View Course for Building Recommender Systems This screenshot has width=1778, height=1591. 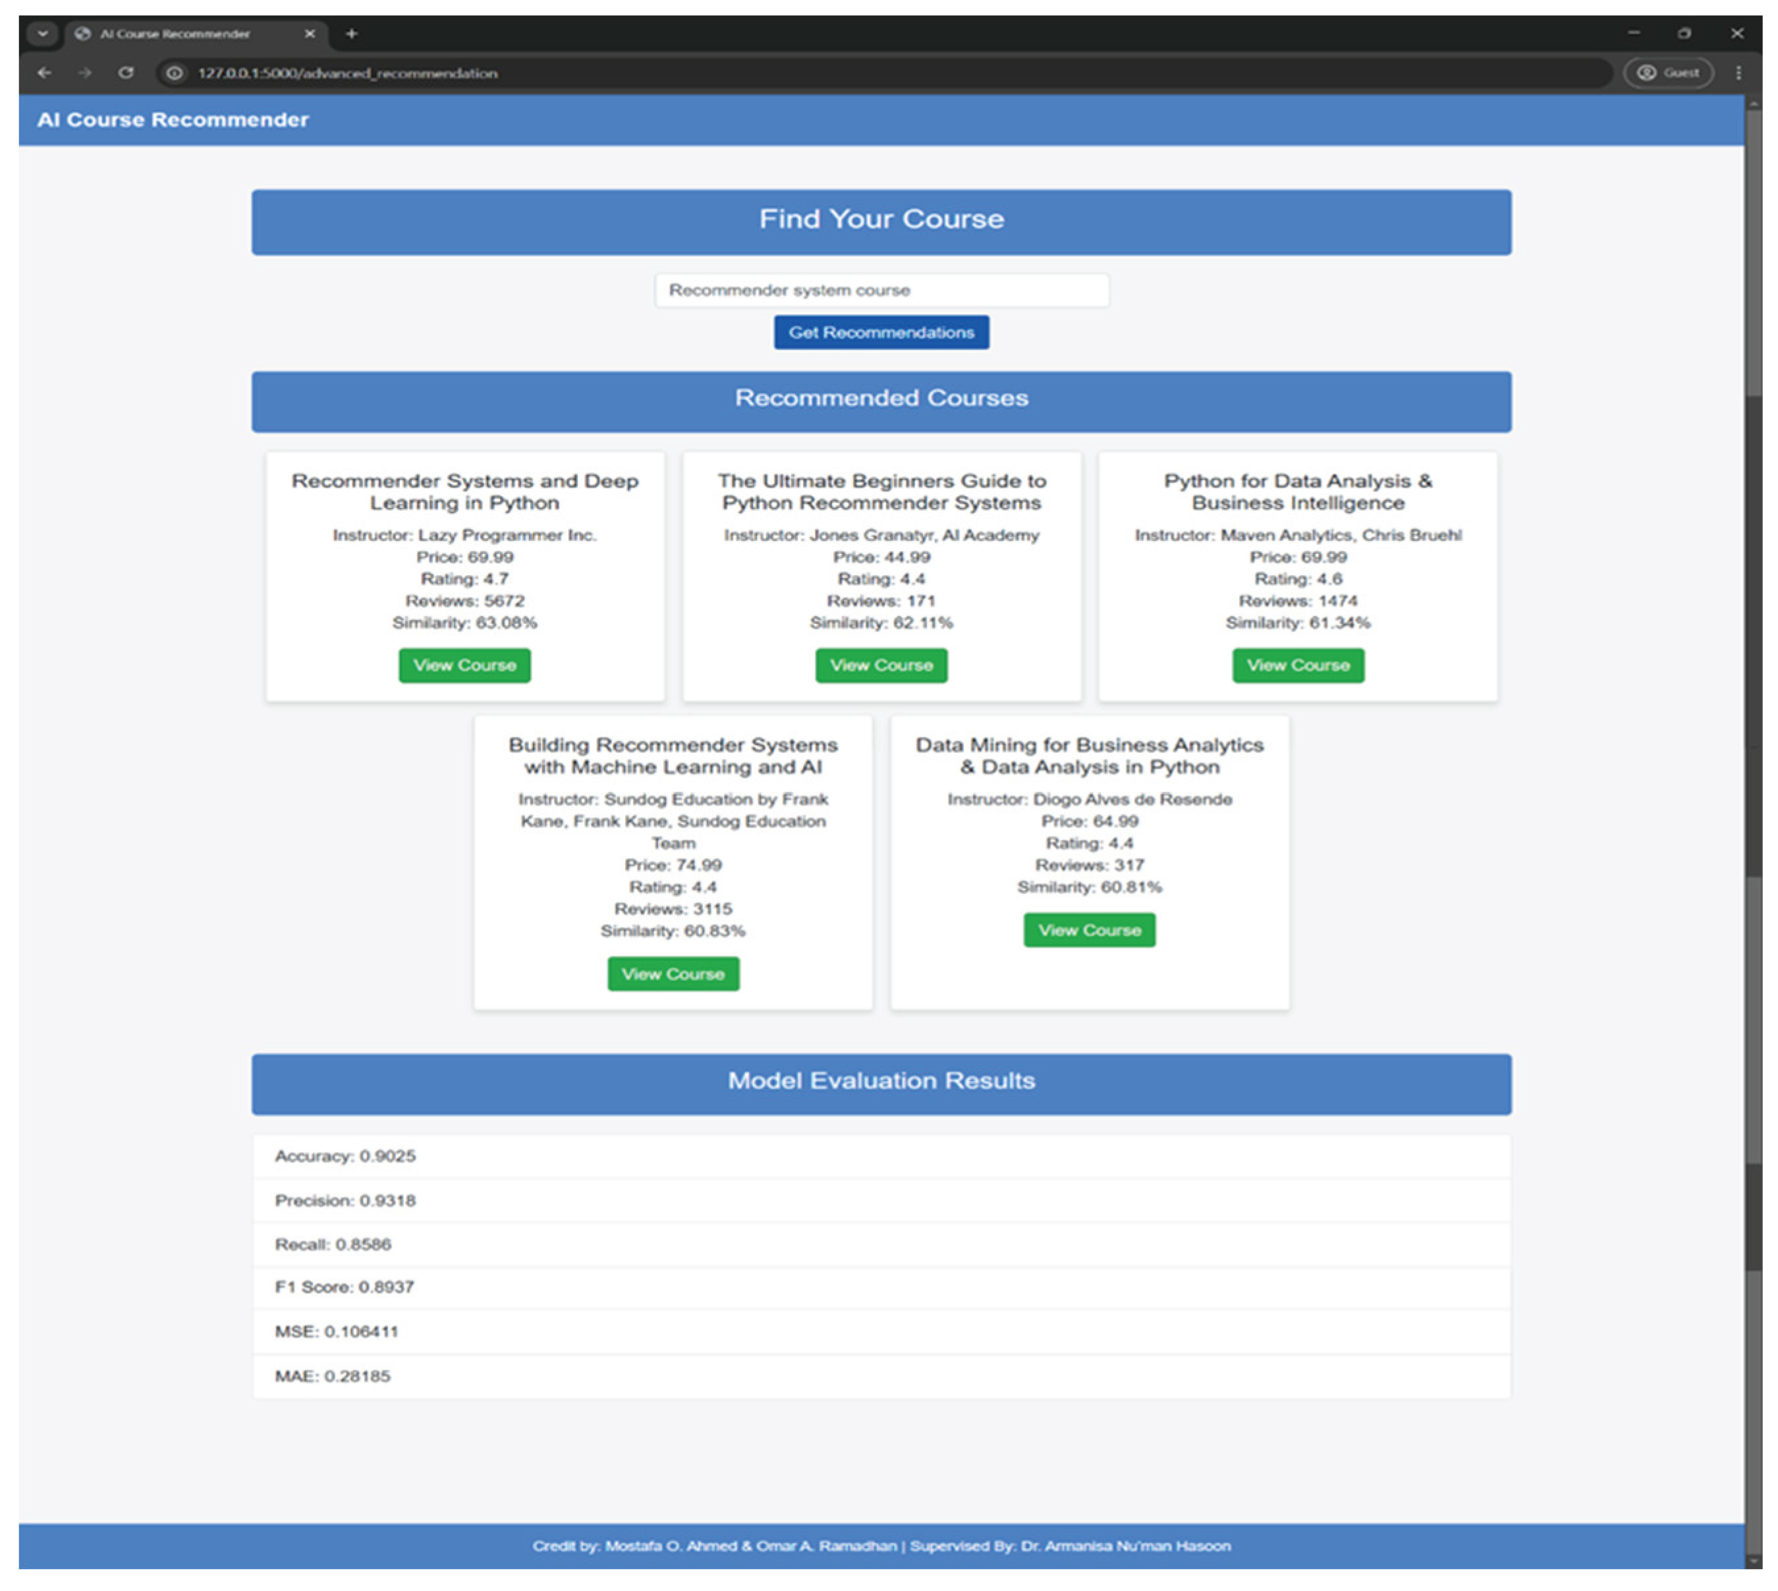[673, 974]
